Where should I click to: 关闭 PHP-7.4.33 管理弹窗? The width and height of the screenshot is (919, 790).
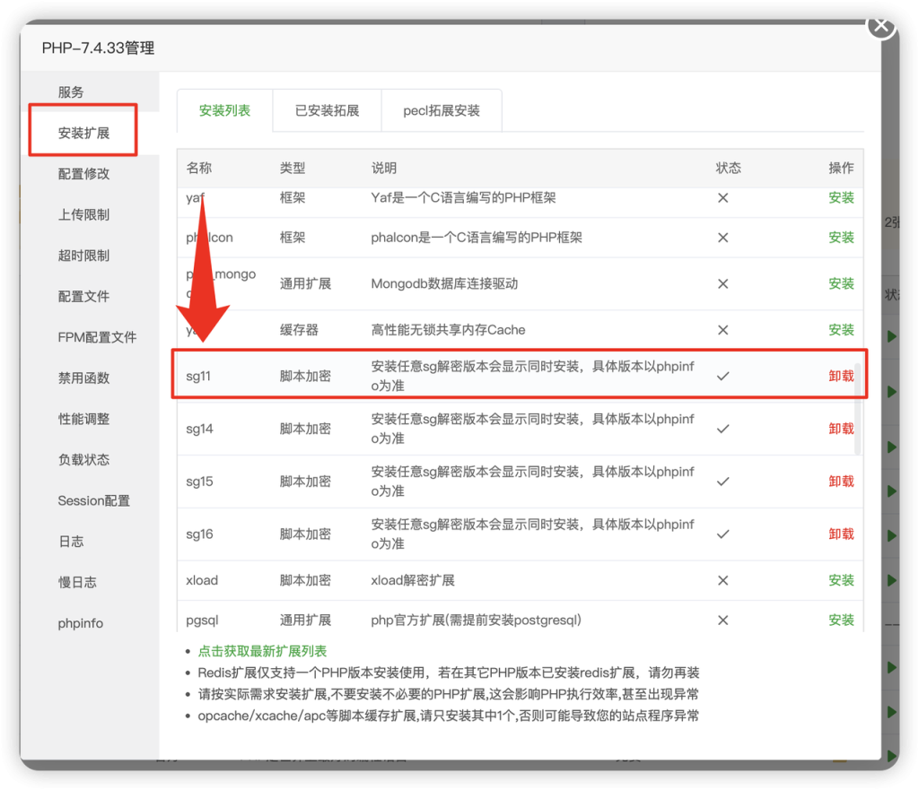tap(880, 26)
